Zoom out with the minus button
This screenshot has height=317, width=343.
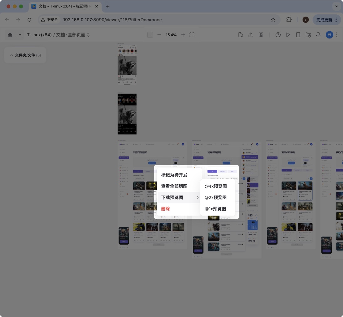point(159,35)
